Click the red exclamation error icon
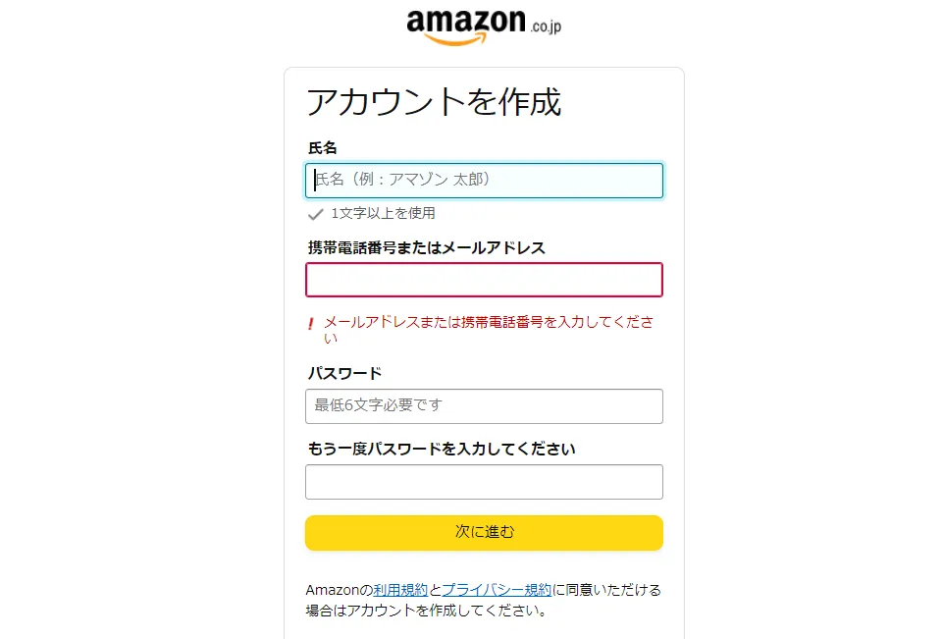The width and height of the screenshot is (943, 639). coord(311,324)
